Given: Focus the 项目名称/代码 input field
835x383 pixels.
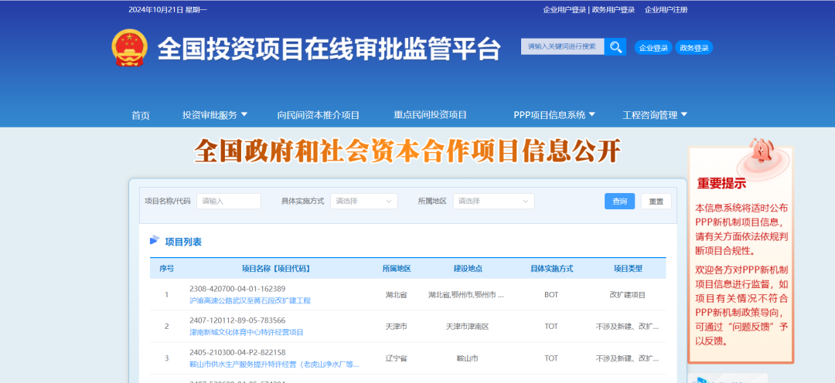Looking at the screenshot, I should pyautogui.click(x=229, y=201).
